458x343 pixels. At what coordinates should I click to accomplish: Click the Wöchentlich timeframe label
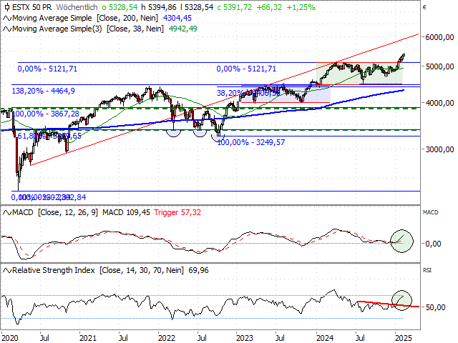point(77,7)
